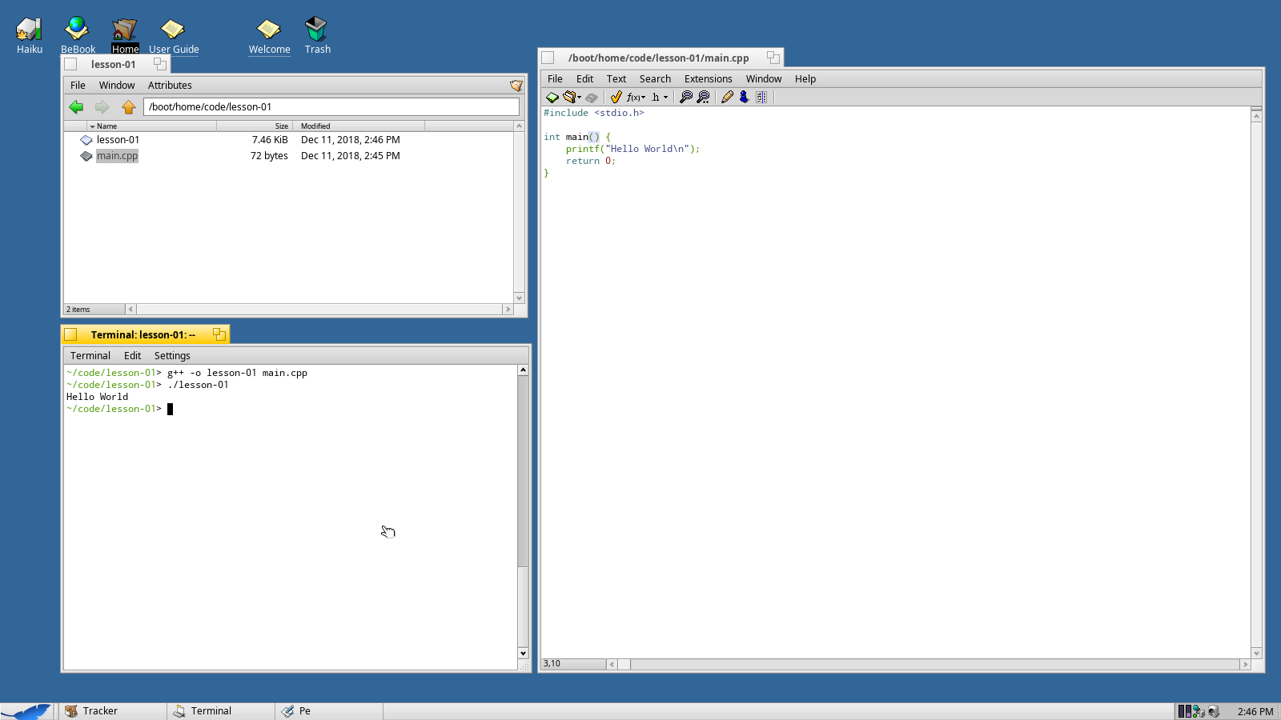Viewport: 1281px width, 720px height.
Task: Click the network status tray icon
Action: click(1199, 711)
